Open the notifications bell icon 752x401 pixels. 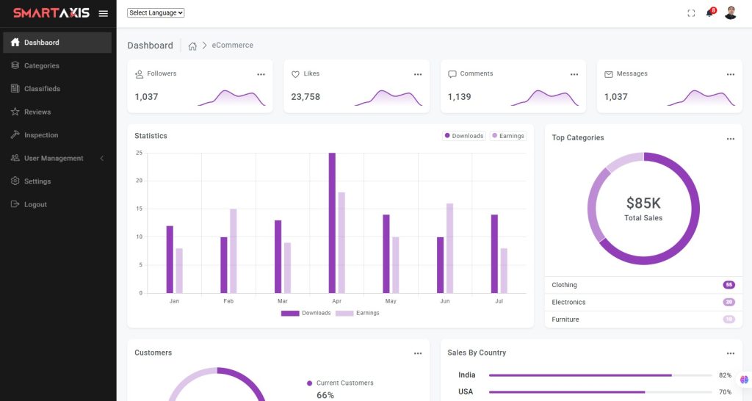point(709,13)
